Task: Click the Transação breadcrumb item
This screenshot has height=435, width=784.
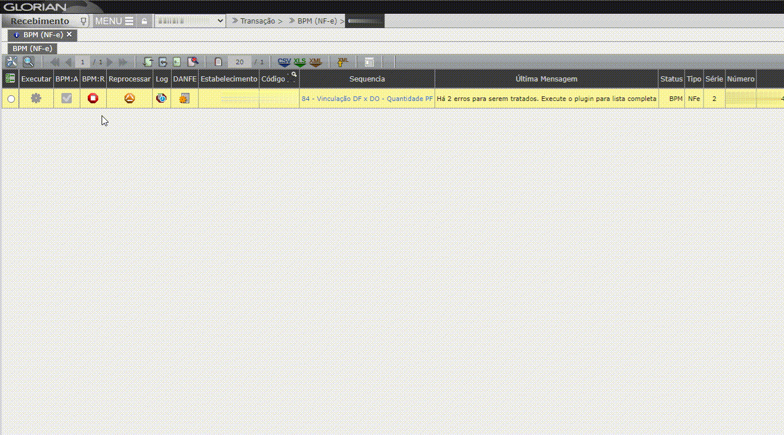Action: click(257, 21)
